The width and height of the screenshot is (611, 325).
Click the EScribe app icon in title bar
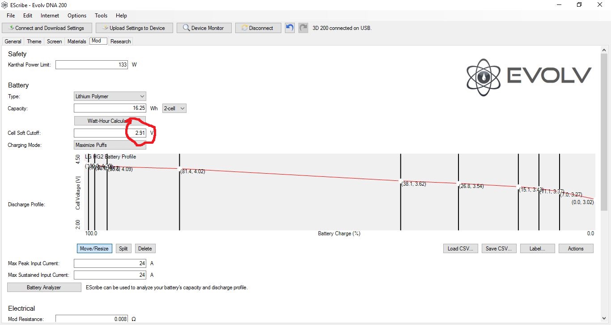(4, 4)
